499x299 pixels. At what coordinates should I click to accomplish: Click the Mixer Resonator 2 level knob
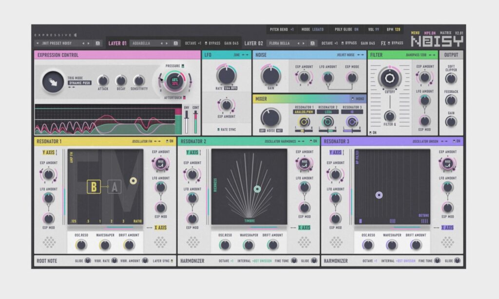pos(327,122)
